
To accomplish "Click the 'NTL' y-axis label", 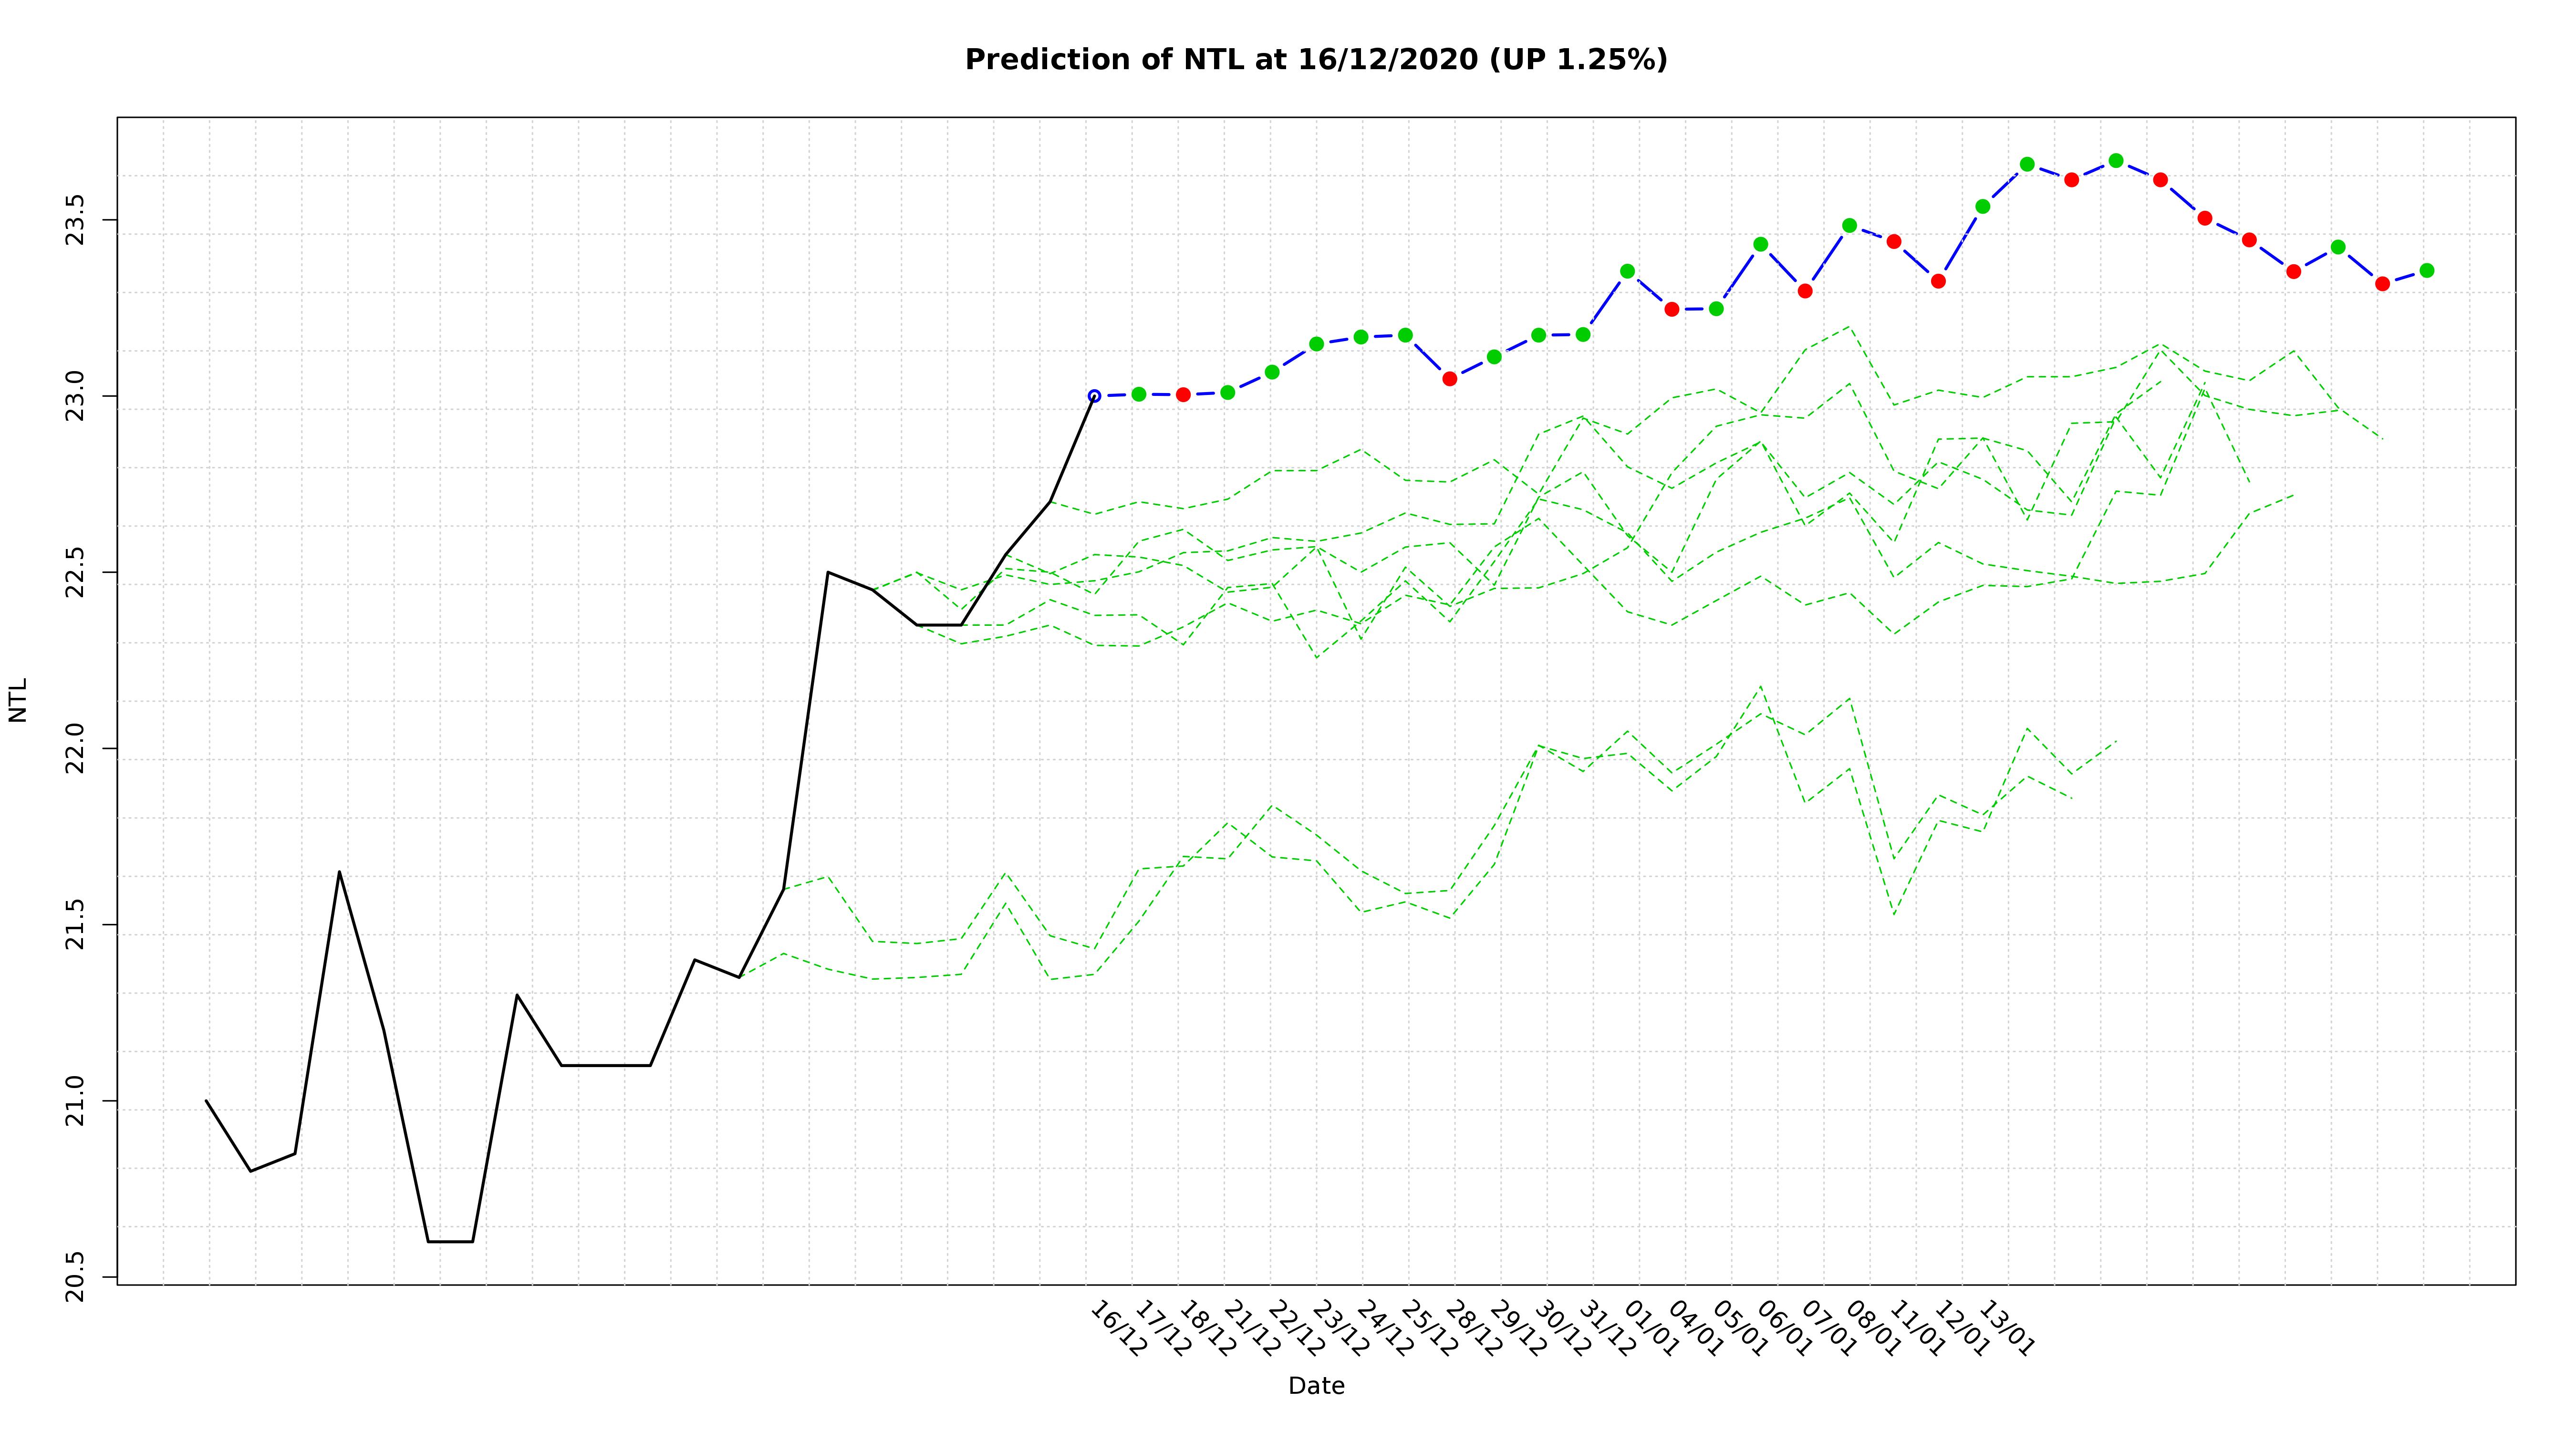I will (x=18, y=700).
